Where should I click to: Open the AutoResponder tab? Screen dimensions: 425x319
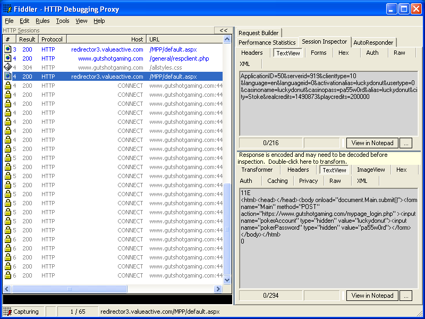tap(373, 43)
